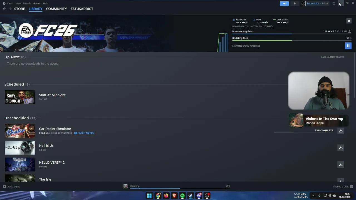Go back with the back arrow
The height and width of the screenshot is (200, 356).
click(4, 9)
